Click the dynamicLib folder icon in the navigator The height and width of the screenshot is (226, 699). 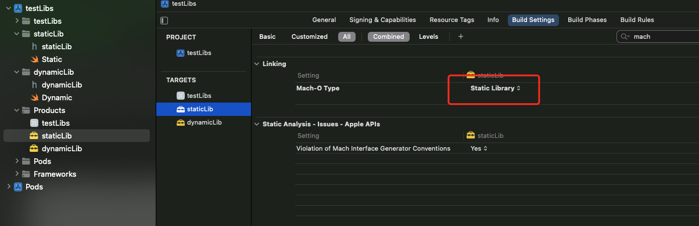(26, 72)
